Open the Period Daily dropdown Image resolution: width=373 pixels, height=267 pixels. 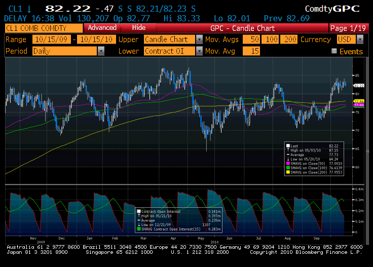click(101, 51)
